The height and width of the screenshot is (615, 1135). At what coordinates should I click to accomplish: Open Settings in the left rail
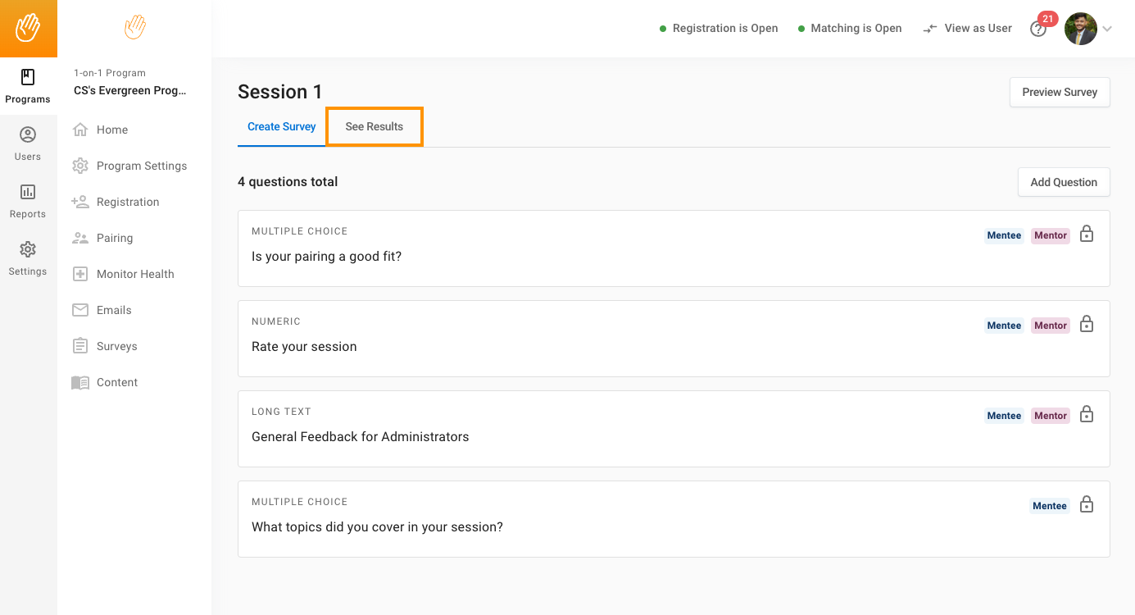[x=28, y=259]
